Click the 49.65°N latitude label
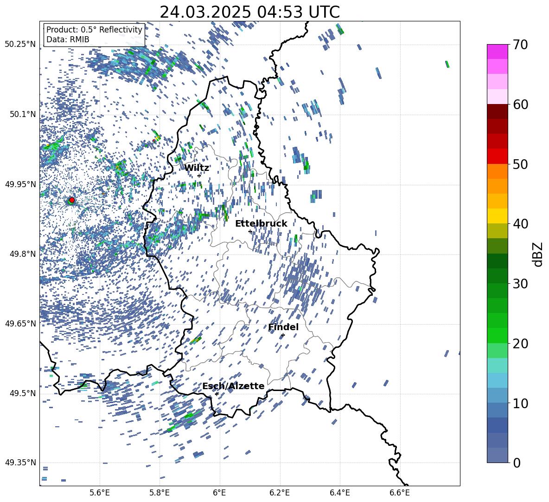This screenshot has height=502, width=549. click(20, 323)
